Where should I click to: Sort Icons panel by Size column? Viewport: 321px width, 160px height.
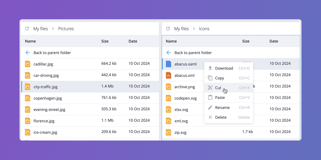tap(246, 41)
